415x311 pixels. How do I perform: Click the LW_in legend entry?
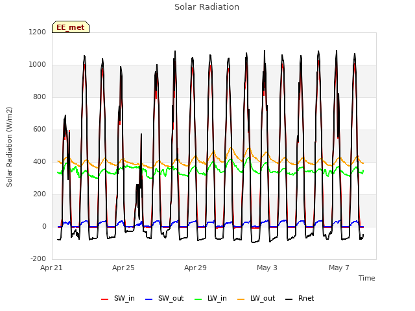pos(211,298)
